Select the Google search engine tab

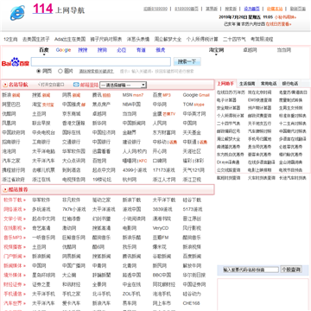pos(63,50)
